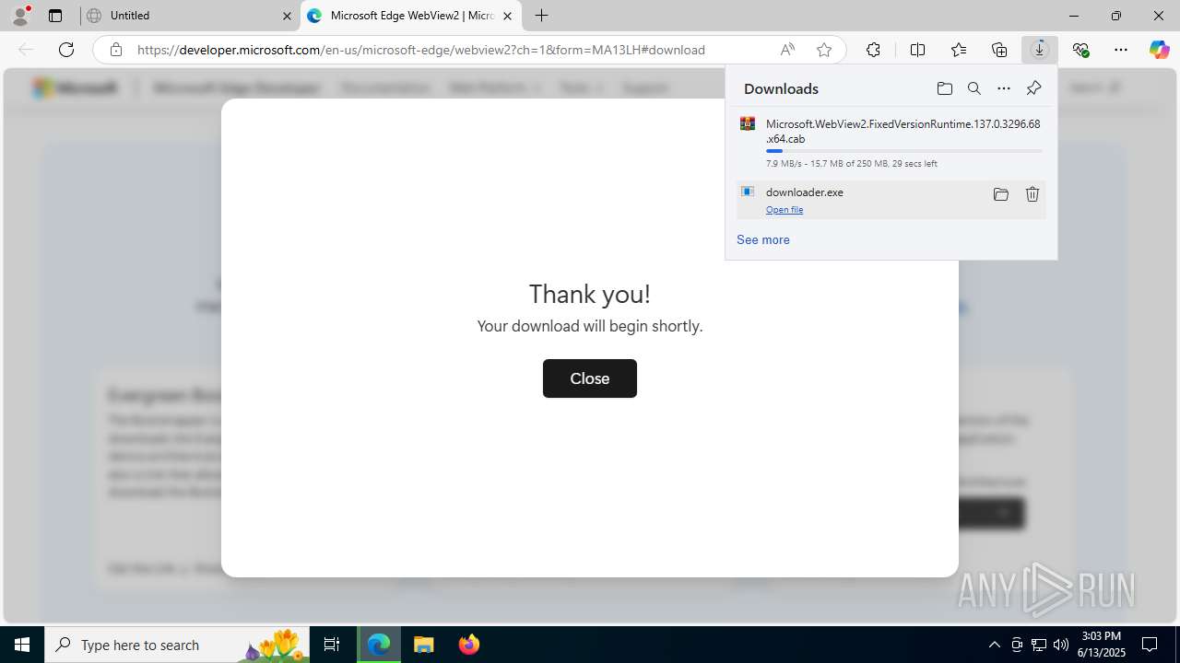This screenshot has height=663, width=1180.
Task: Select the WebView2 FixedVersionRuntime cab download
Action: click(891, 142)
